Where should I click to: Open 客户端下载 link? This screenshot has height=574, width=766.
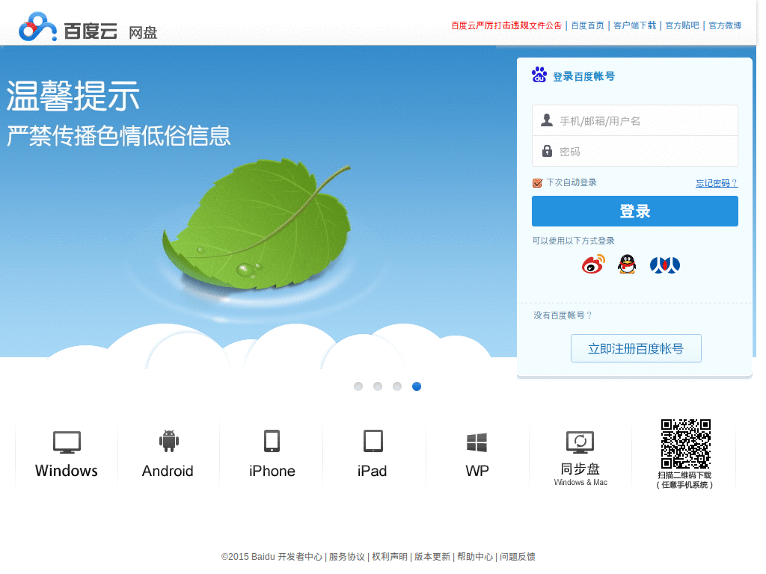[x=635, y=25]
